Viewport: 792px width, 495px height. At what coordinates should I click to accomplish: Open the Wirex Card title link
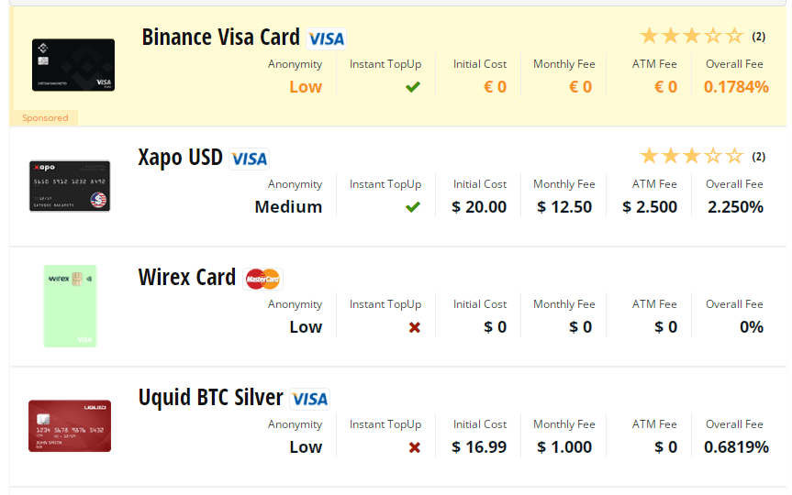pos(187,278)
